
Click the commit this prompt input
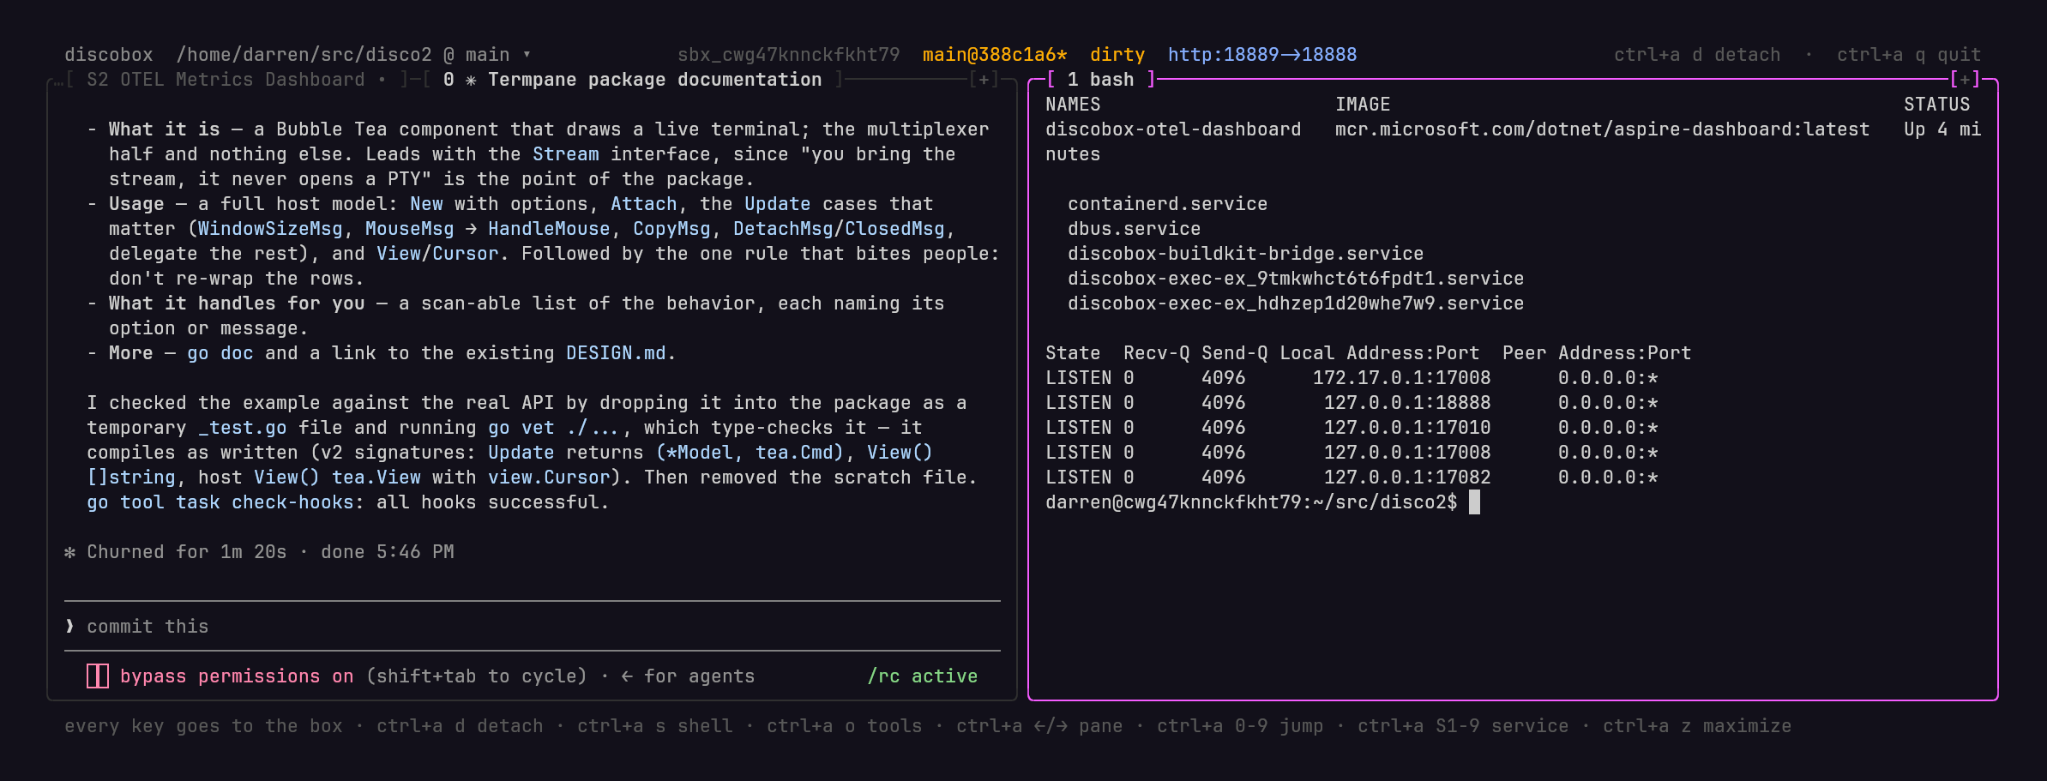click(x=532, y=627)
